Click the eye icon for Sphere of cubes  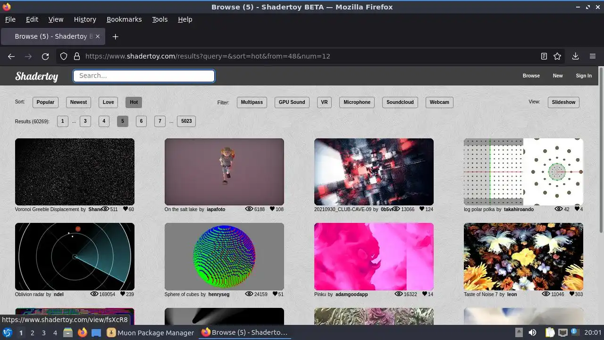(249, 294)
